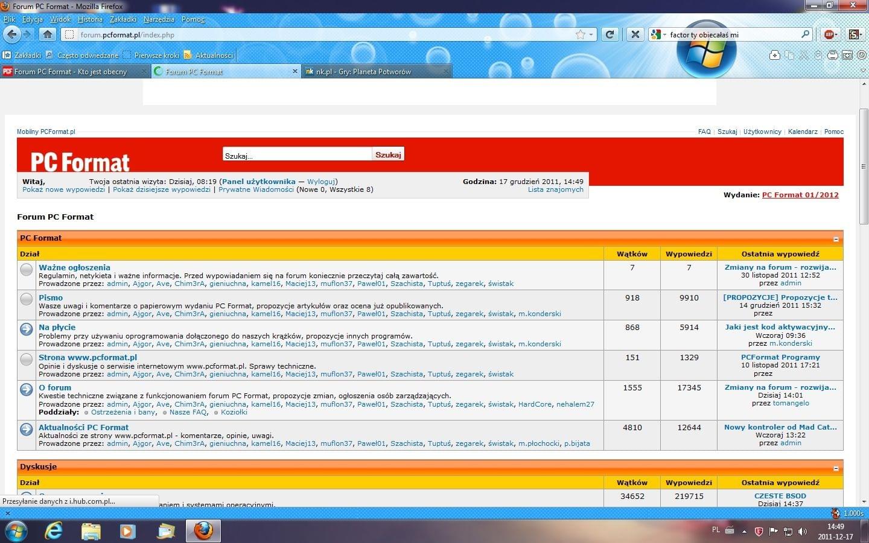Click the New Tab plus toolbar icon
The height and width of the screenshot is (543, 869).
[775, 55]
